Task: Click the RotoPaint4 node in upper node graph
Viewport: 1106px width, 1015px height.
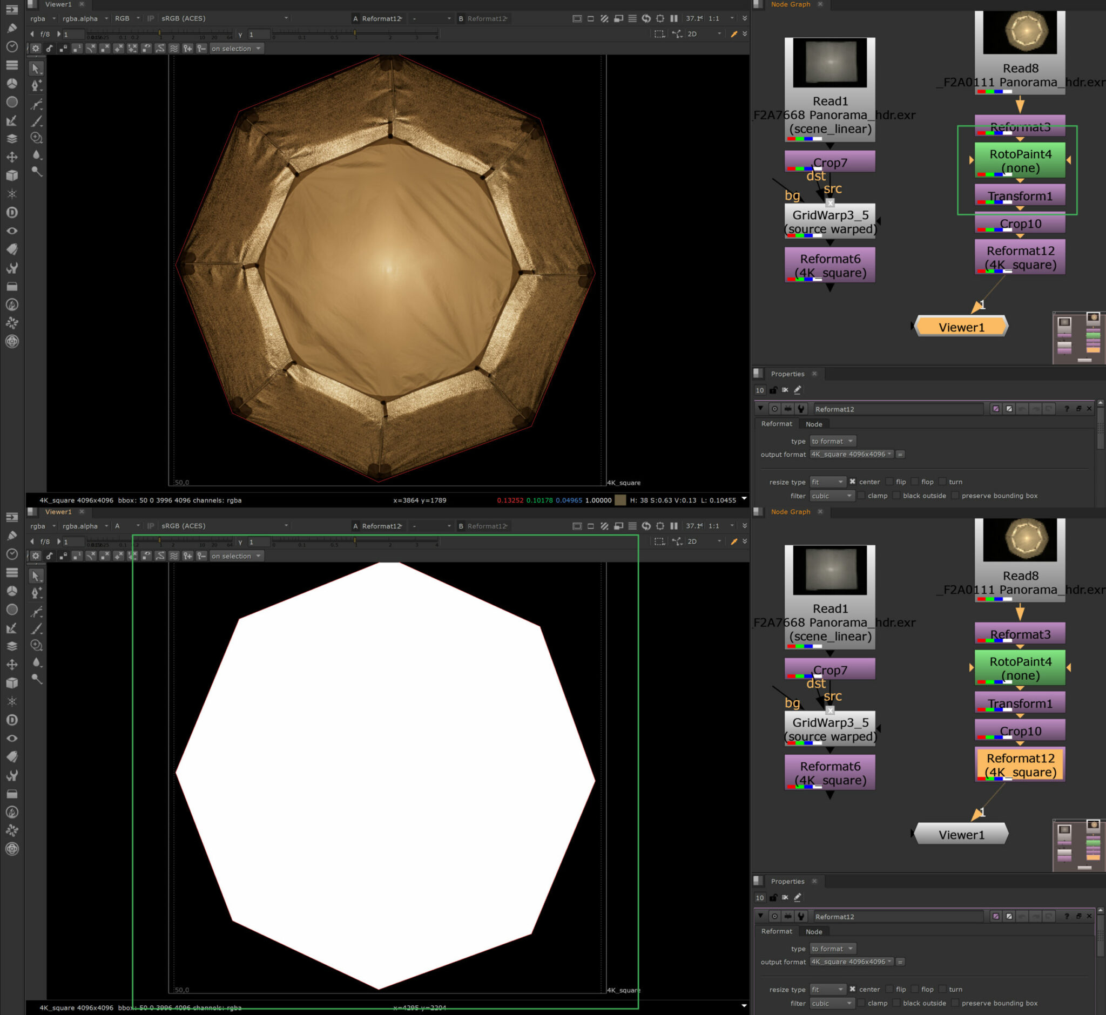Action: pos(1020,160)
